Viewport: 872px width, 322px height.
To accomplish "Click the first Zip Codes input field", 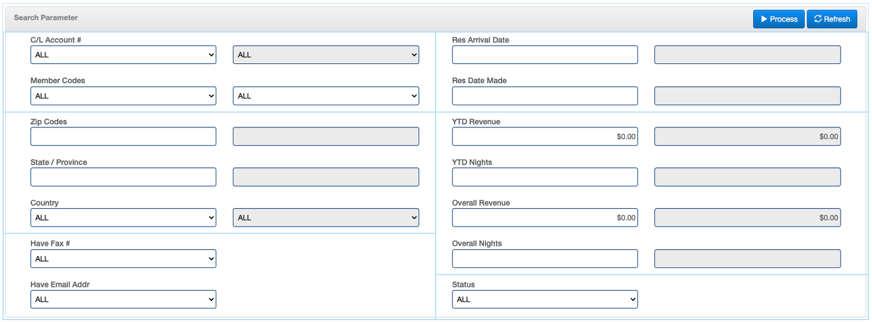I will pyautogui.click(x=123, y=137).
